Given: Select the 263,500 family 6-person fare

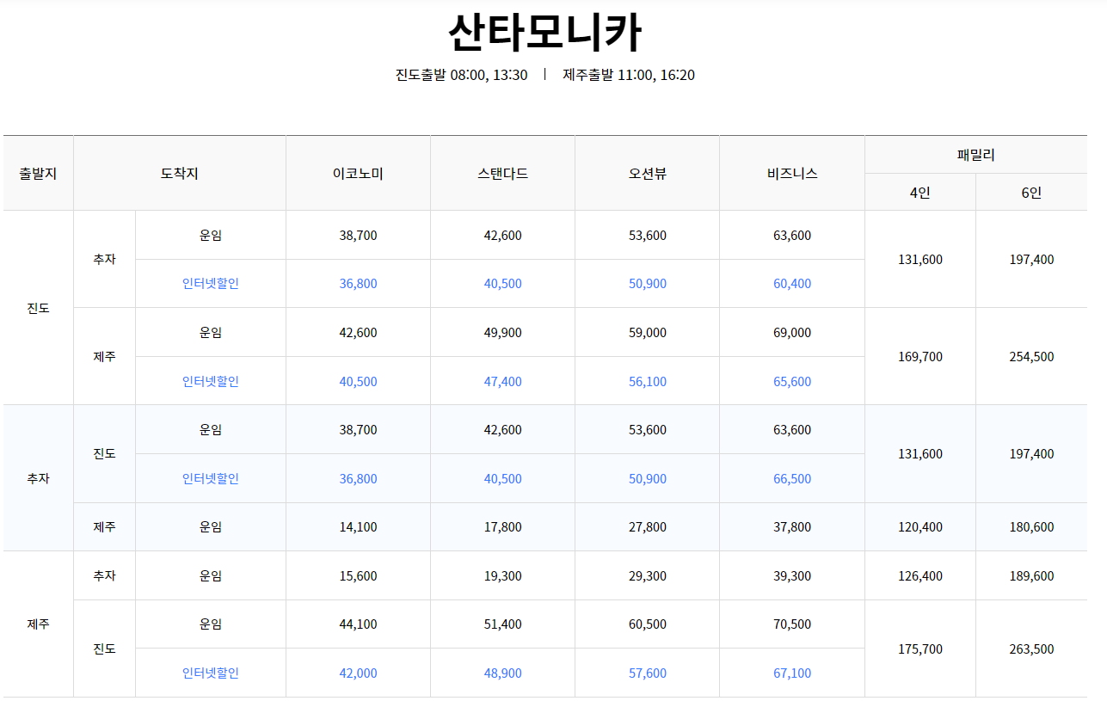Looking at the screenshot, I should coord(1031,649).
